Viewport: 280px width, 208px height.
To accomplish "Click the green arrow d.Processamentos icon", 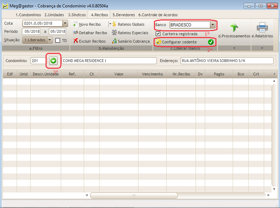I will (234, 28).
